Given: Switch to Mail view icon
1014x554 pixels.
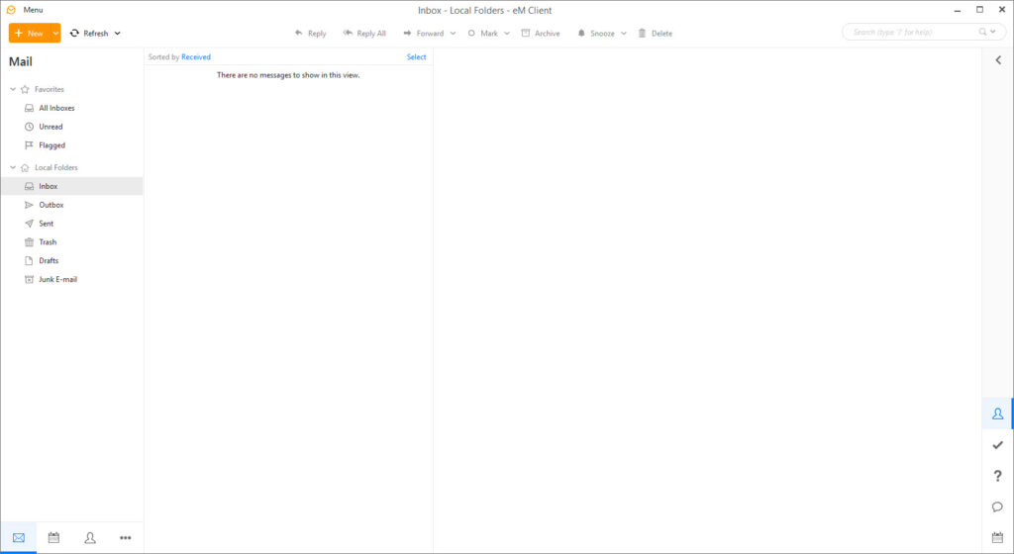Looking at the screenshot, I should (19, 537).
